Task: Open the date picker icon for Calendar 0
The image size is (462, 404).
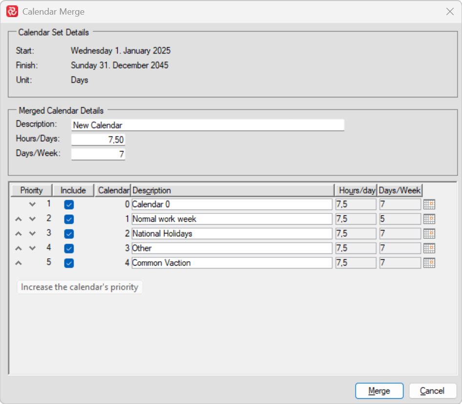Action: tap(429, 204)
